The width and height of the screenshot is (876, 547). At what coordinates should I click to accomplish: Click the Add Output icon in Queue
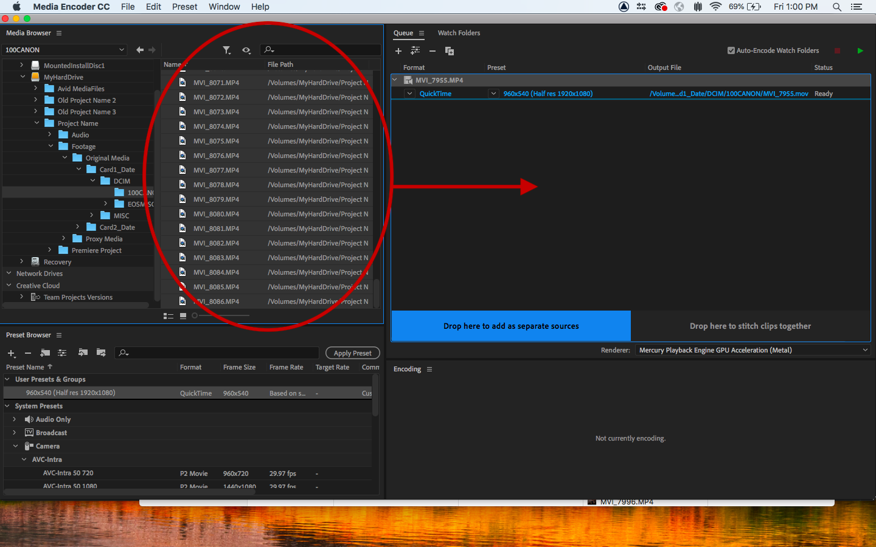[415, 51]
